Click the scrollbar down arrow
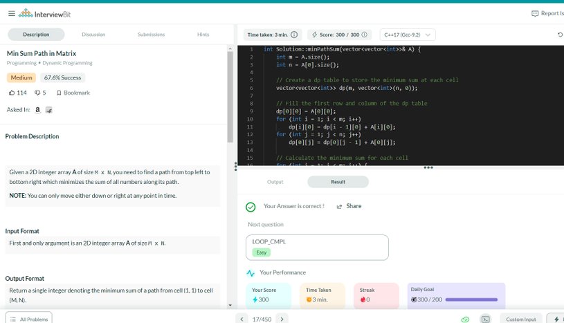 click(x=230, y=306)
